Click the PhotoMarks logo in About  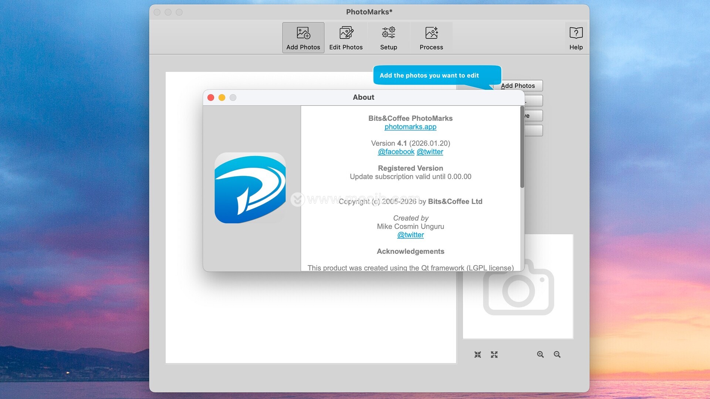tap(250, 188)
